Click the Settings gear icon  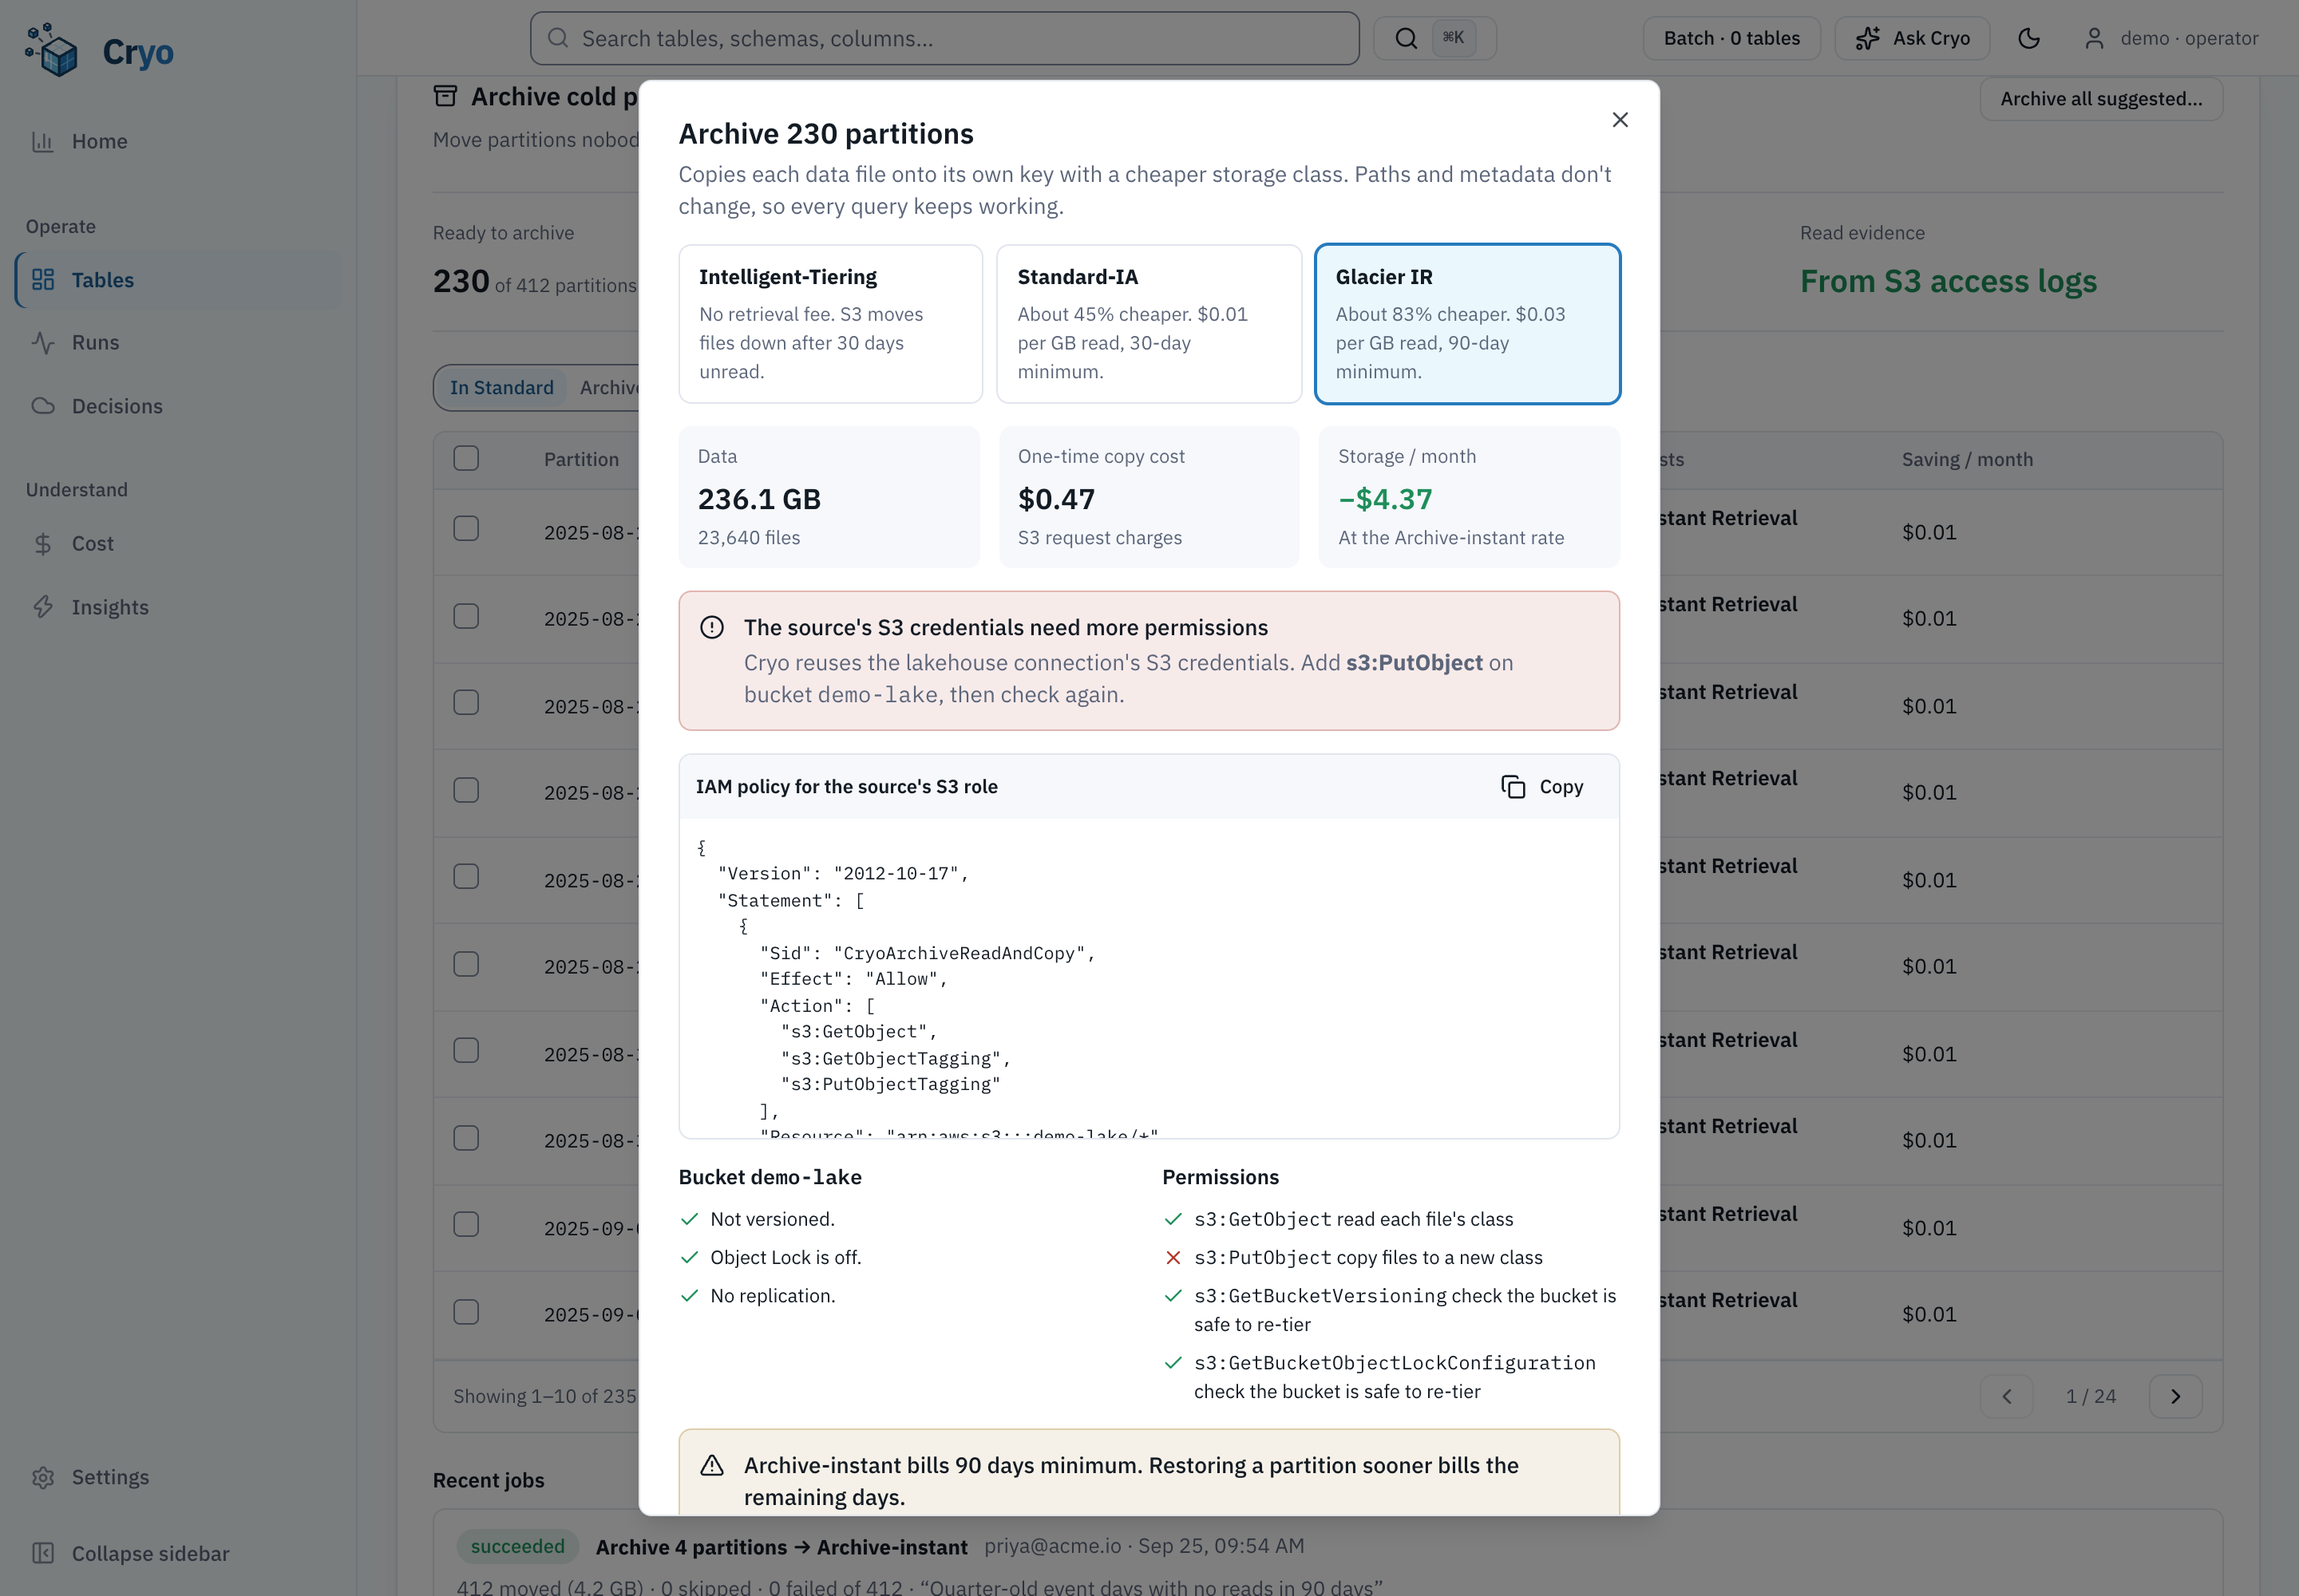pyautogui.click(x=43, y=1477)
